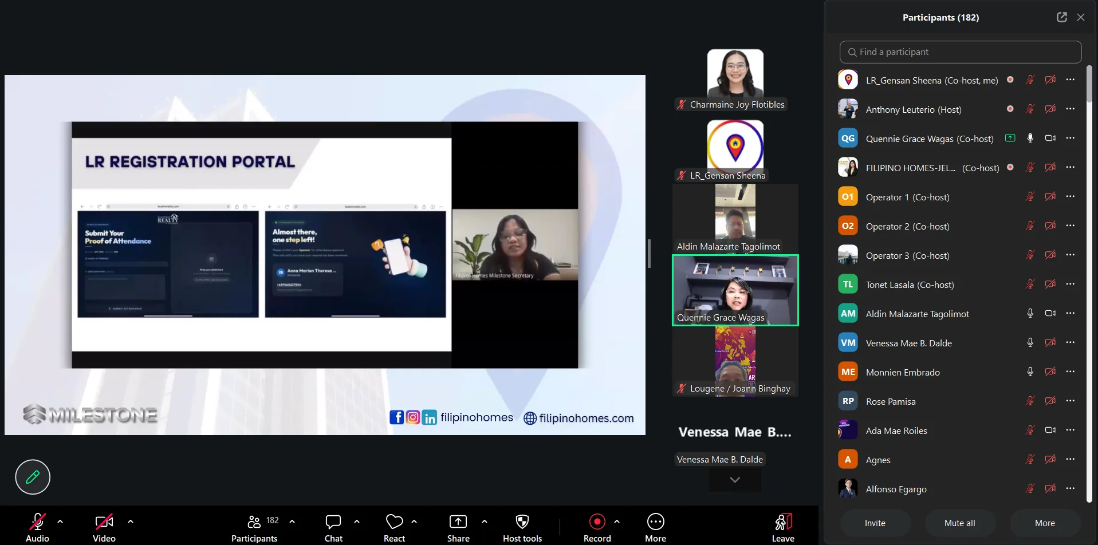Expand the Video options caret
Image resolution: width=1098 pixels, height=545 pixels.
pyautogui.click(x=131, y=522)
